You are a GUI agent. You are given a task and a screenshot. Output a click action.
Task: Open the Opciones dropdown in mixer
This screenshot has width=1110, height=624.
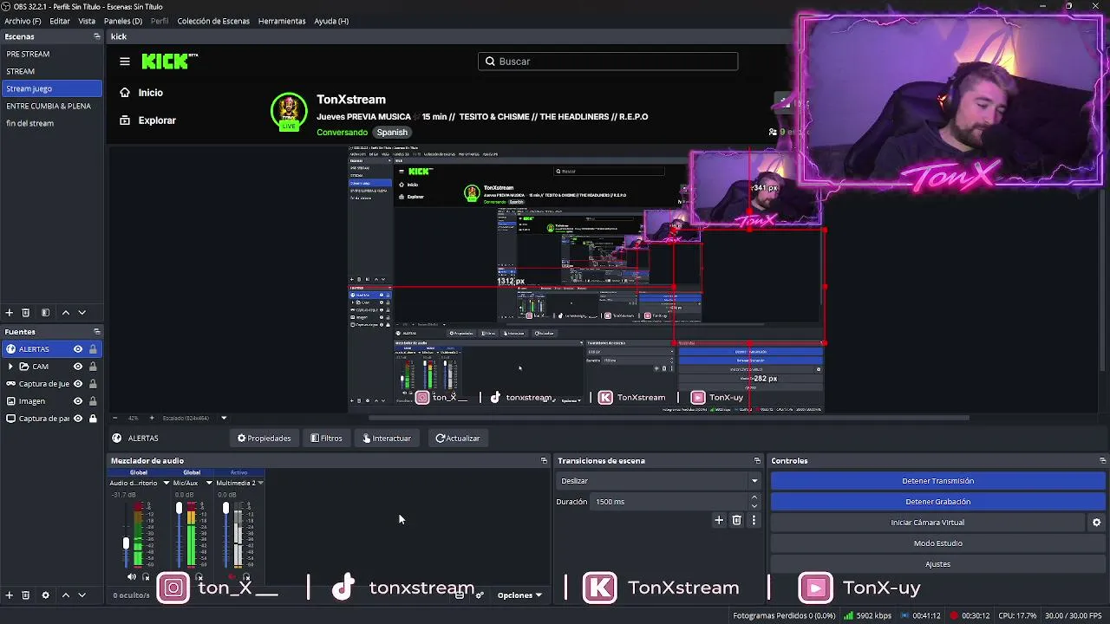point(519,595)
